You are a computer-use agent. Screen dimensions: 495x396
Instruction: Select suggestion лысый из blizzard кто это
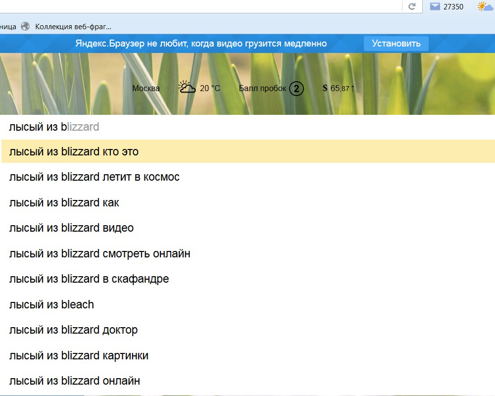pyautogui.click(x=248, y=151)
